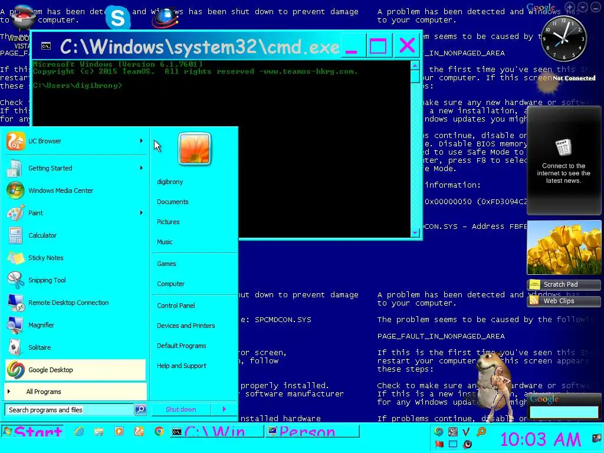Expand Paint recent files arrow
The height and width of the screenshot is (453, 604).
[142, 212]
